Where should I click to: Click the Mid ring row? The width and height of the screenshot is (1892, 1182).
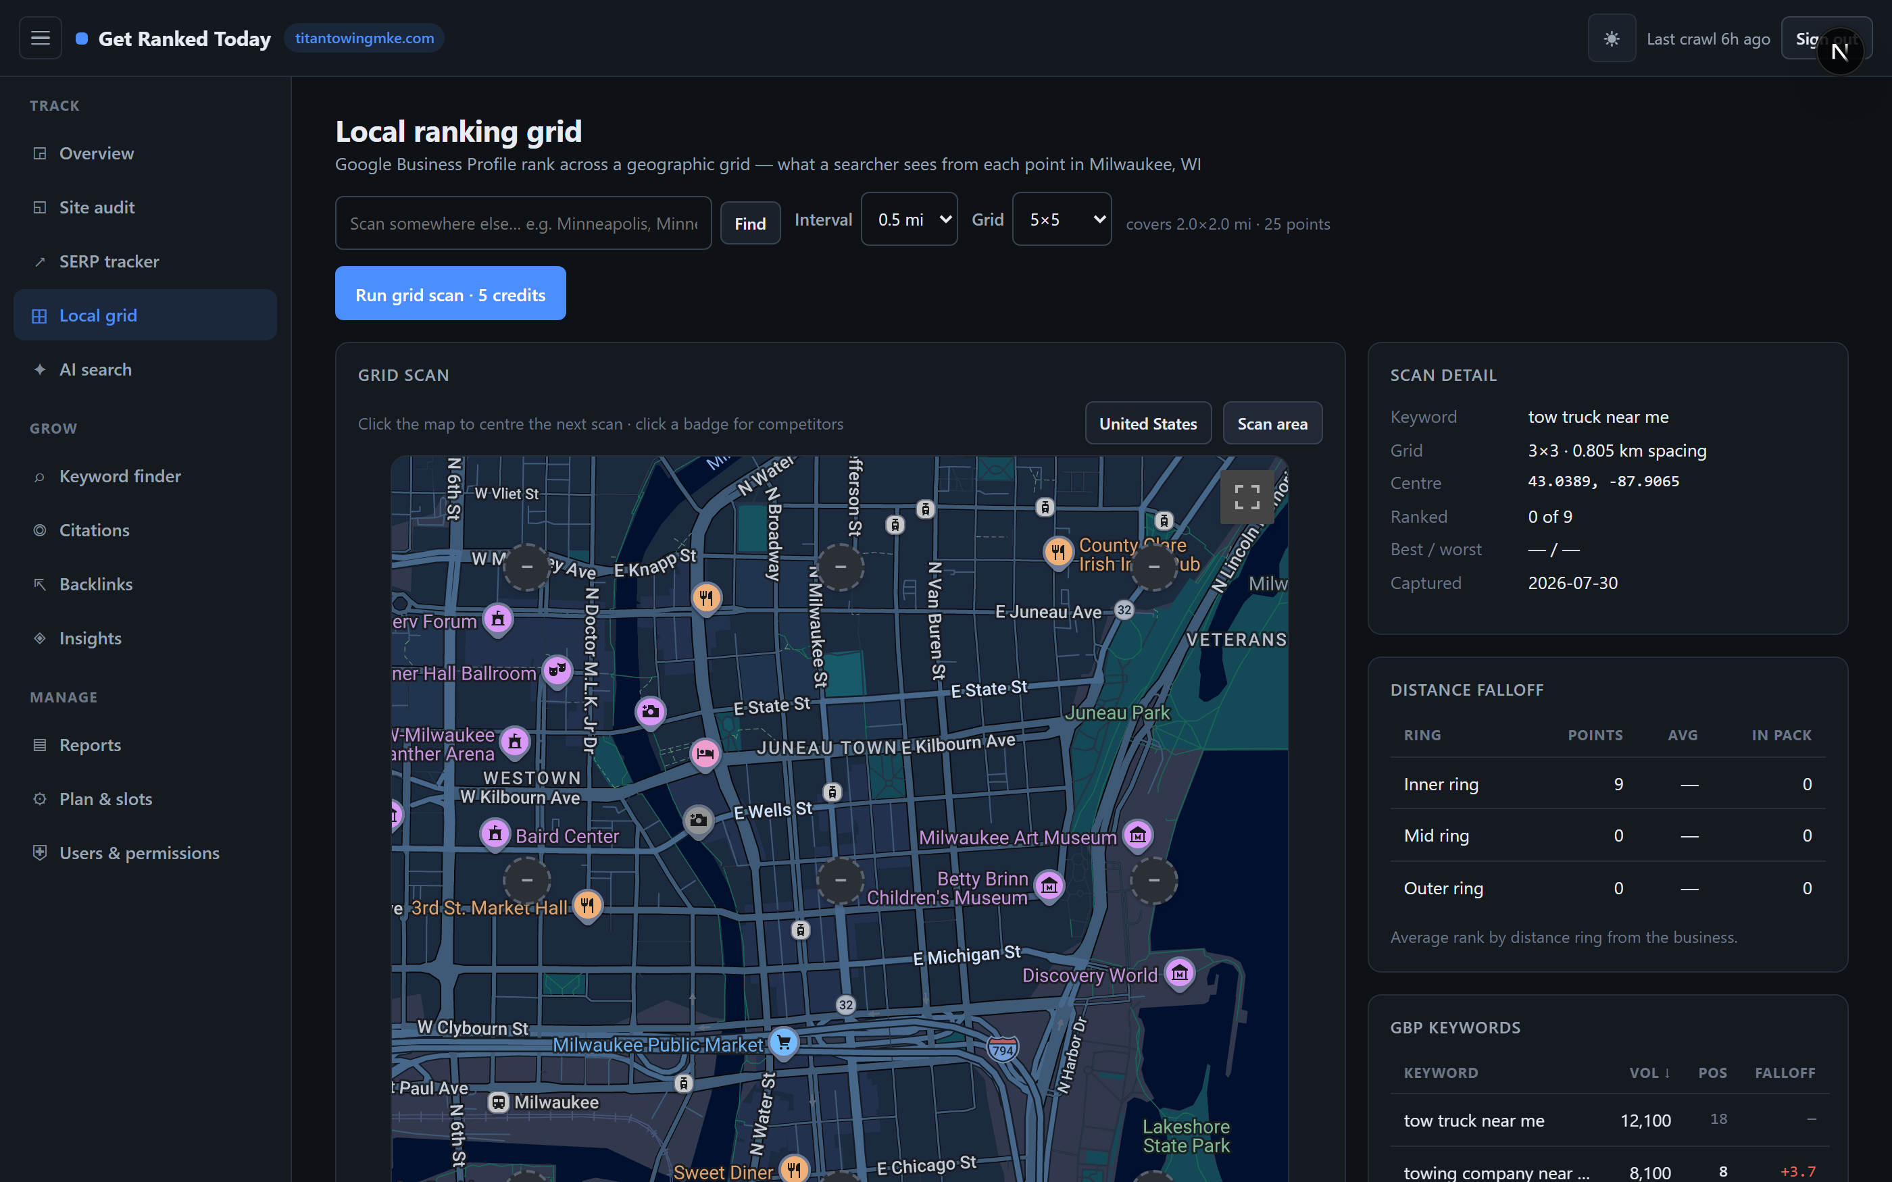(1608, 836)
